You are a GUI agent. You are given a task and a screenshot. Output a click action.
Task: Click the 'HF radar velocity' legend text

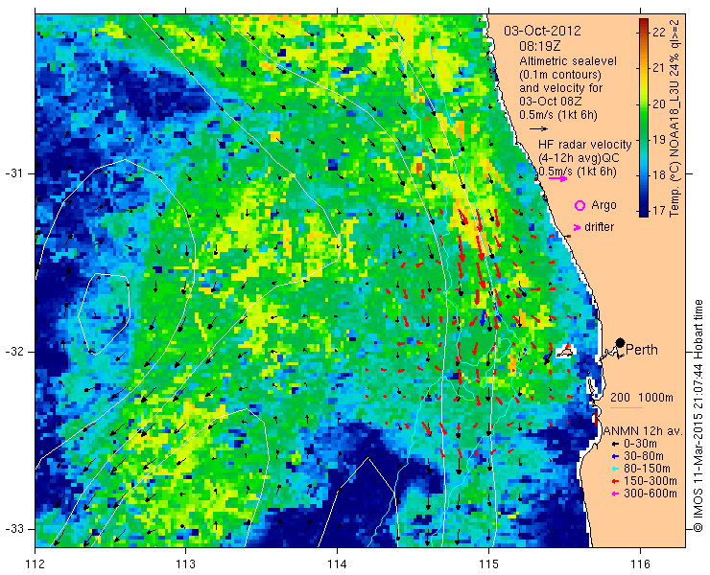click(584, 145)
